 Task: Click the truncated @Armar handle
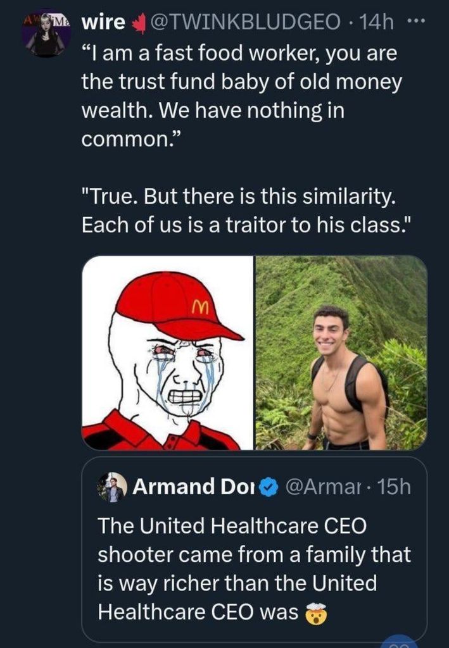coord(323,486)
